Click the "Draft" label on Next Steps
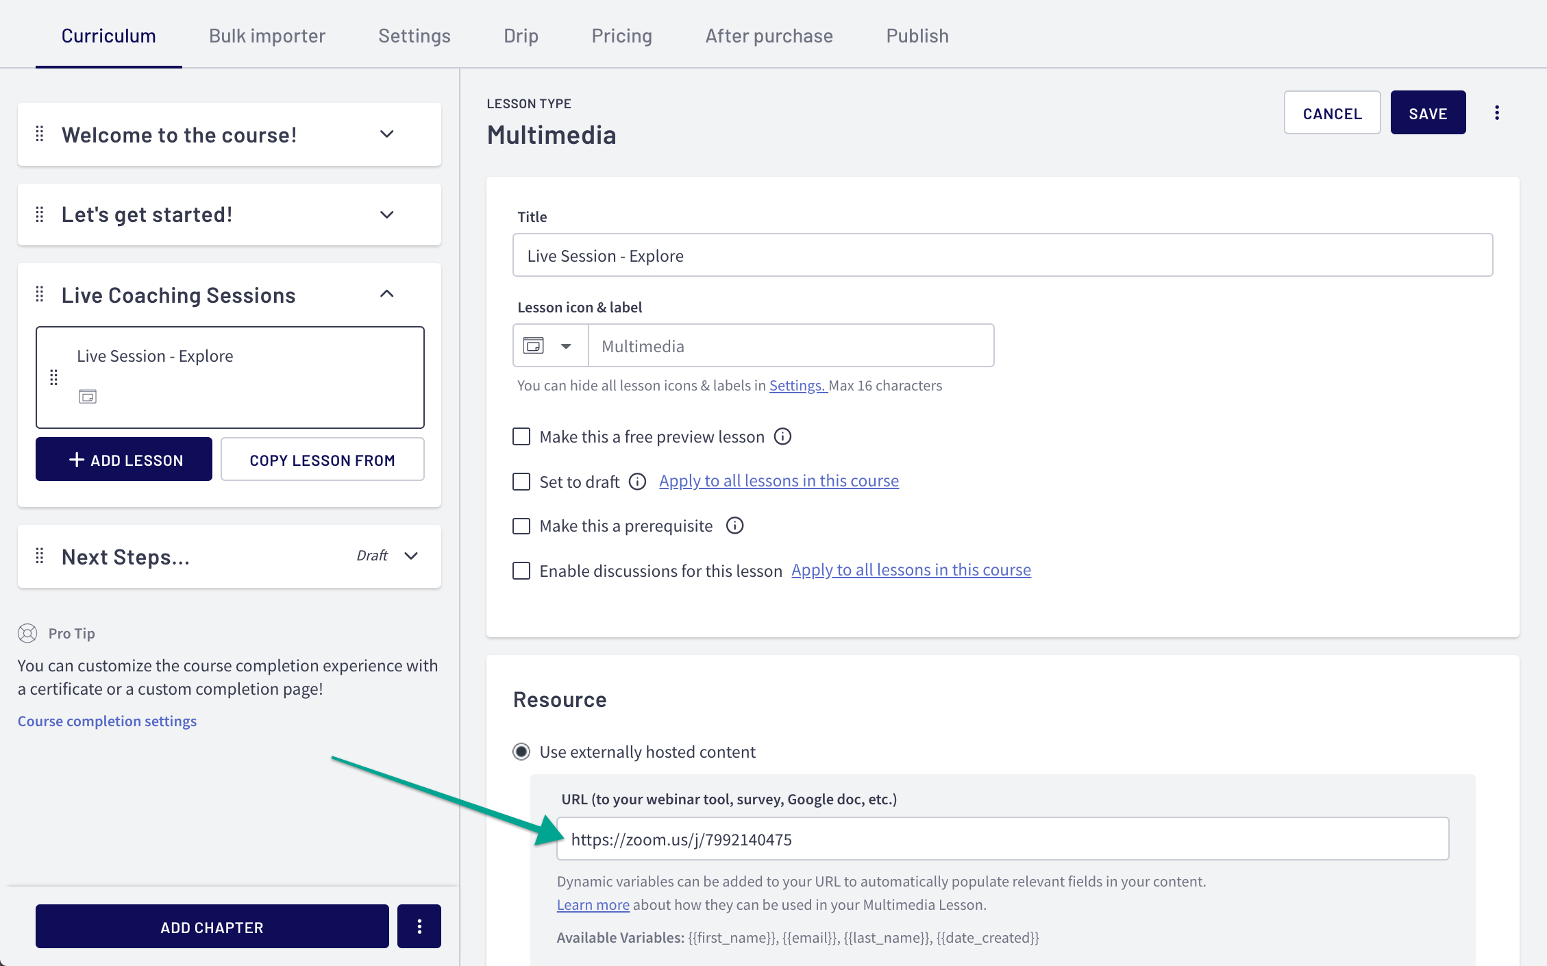This screenshot has width=1547, height=966. (x=372, y=556)
